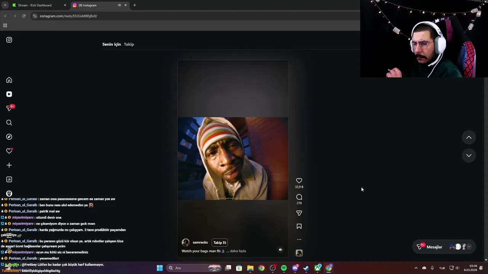Open the microphone icon in the system tray
Viewport: 488px width, 274px height.
pyautogui.click(x=432, y=268)
